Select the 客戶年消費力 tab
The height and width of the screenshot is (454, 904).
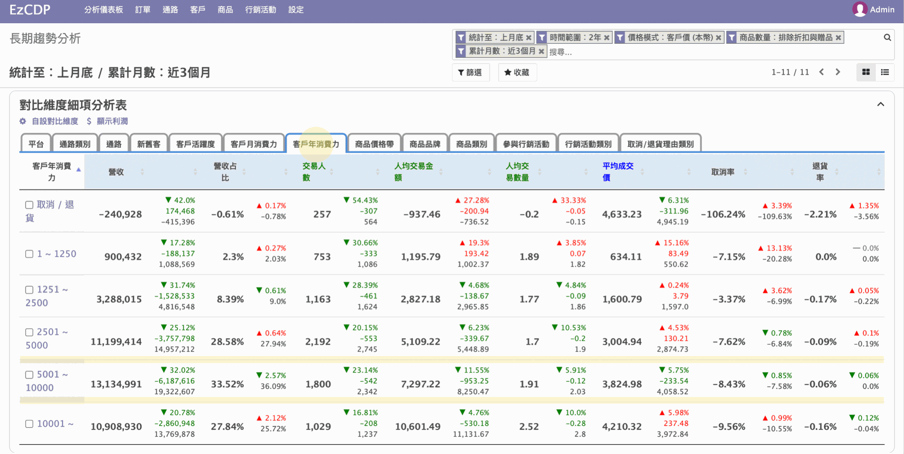[x=316, y=144]
